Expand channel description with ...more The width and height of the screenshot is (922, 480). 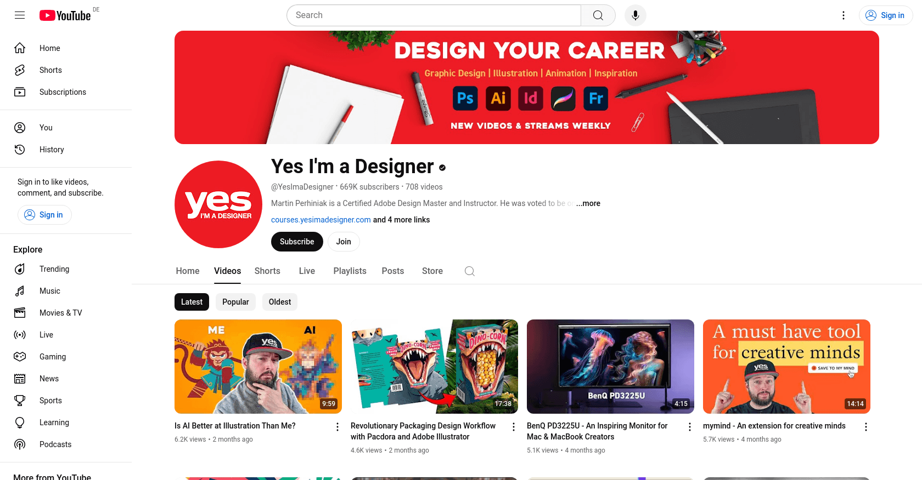[x=588, y=203]
